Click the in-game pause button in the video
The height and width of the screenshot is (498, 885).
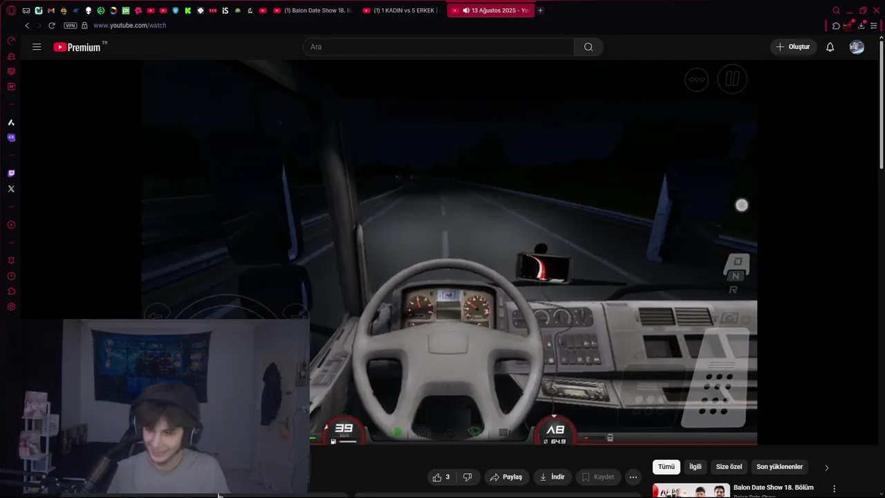[x=732, y=80]
